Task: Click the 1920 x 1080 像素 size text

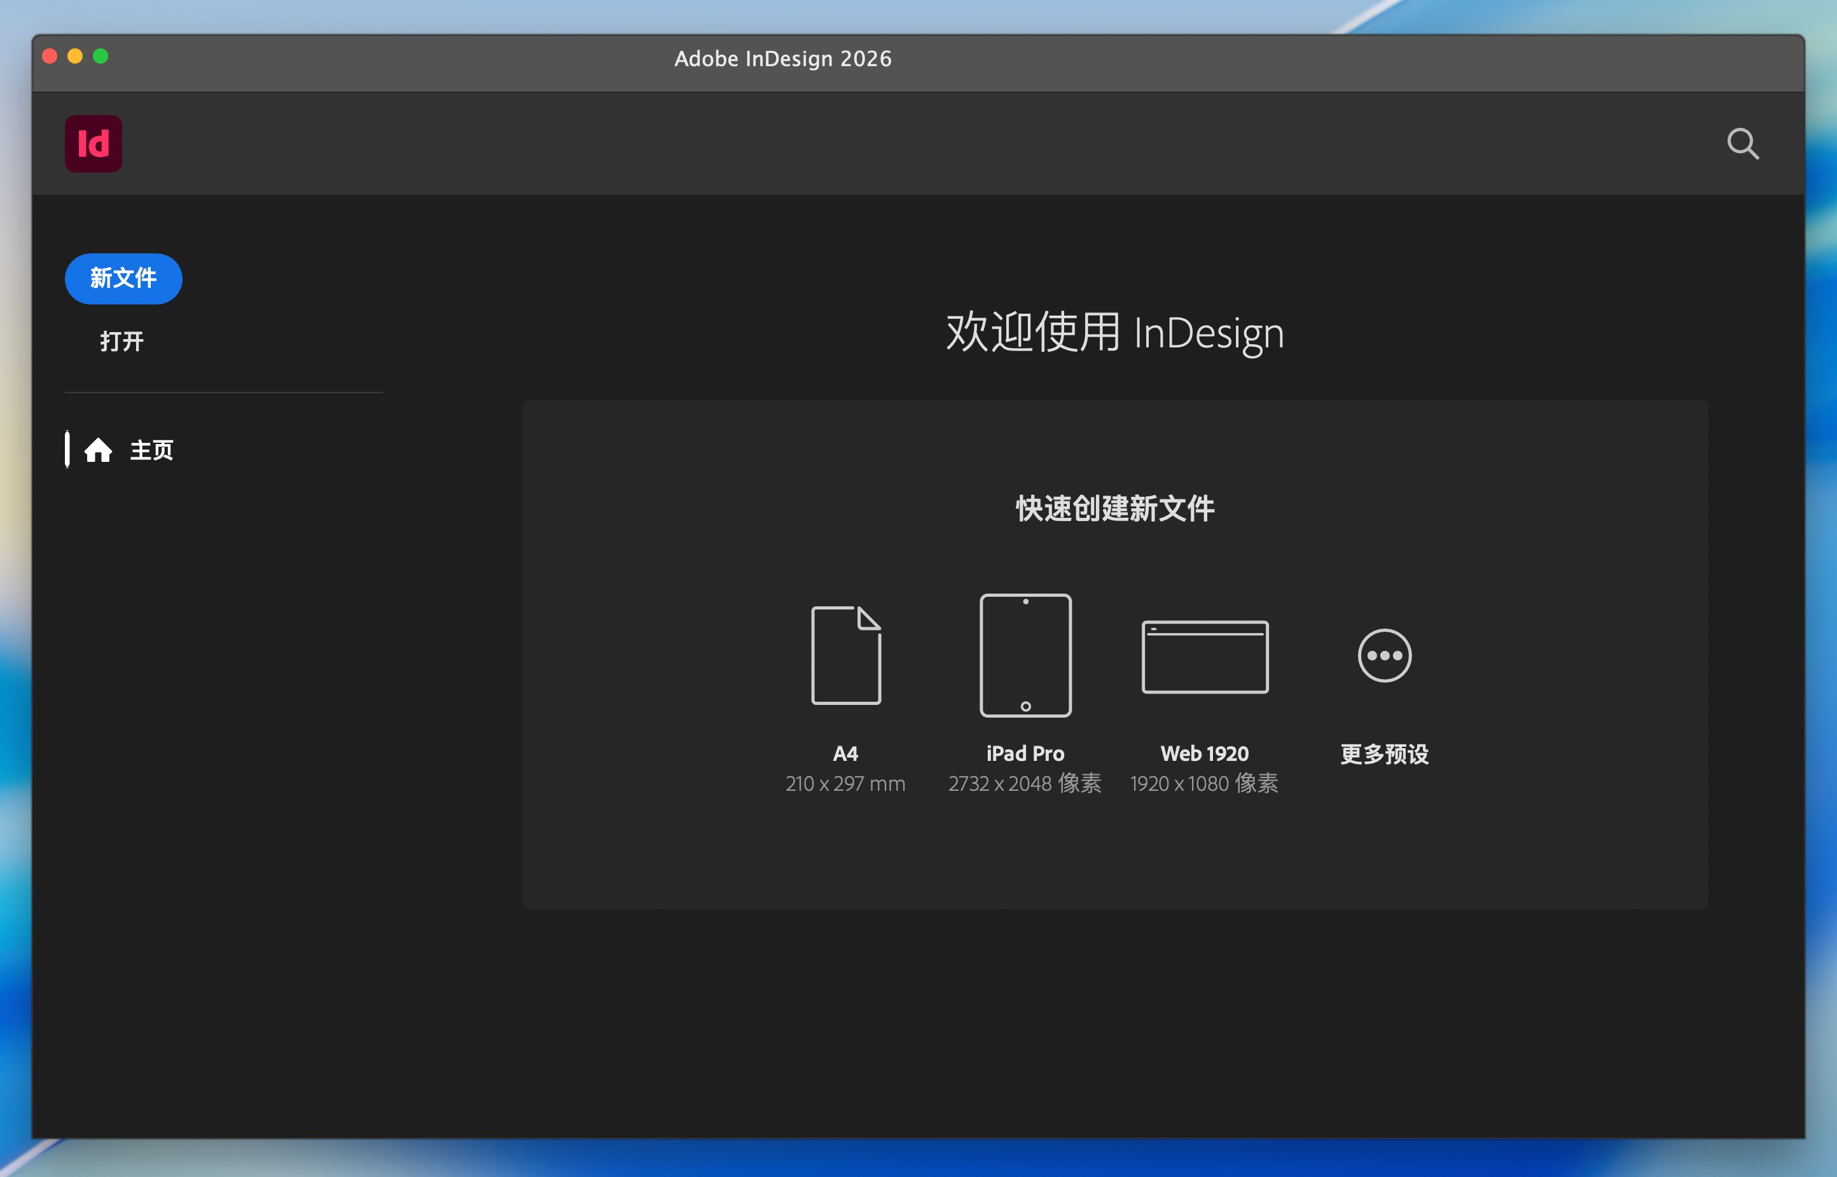Action: [x=1204, y=783]
